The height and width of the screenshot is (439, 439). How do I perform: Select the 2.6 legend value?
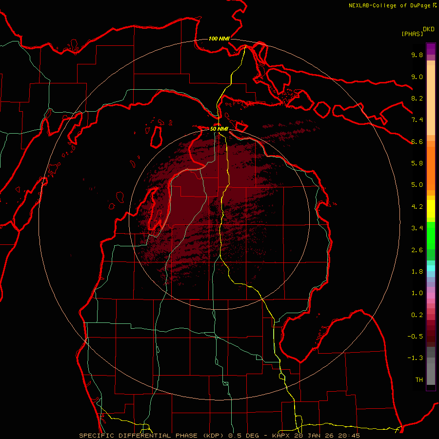click(x=417, y=250)
